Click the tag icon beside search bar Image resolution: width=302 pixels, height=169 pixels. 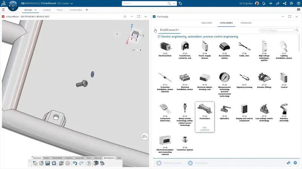(x=180, y=3)
